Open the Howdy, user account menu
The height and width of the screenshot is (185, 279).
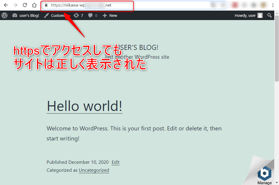point(246,15)
